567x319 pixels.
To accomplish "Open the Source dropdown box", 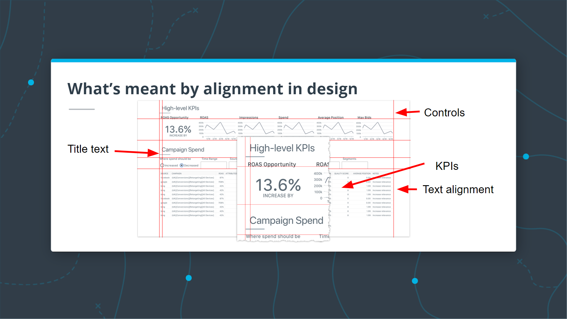I will [233, 165].
